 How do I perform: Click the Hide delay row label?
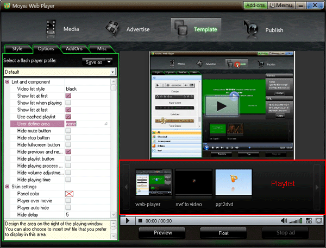point(28,214)
